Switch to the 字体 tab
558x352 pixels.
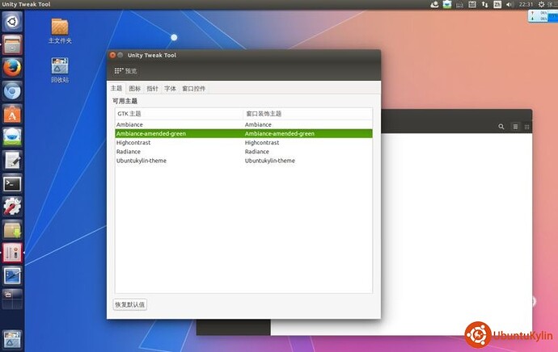(x=170, y=89)
